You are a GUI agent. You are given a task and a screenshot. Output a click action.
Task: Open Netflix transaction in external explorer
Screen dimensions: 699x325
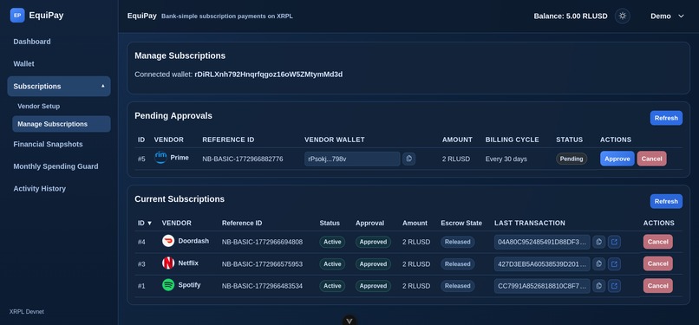click(x=614, y=264)
